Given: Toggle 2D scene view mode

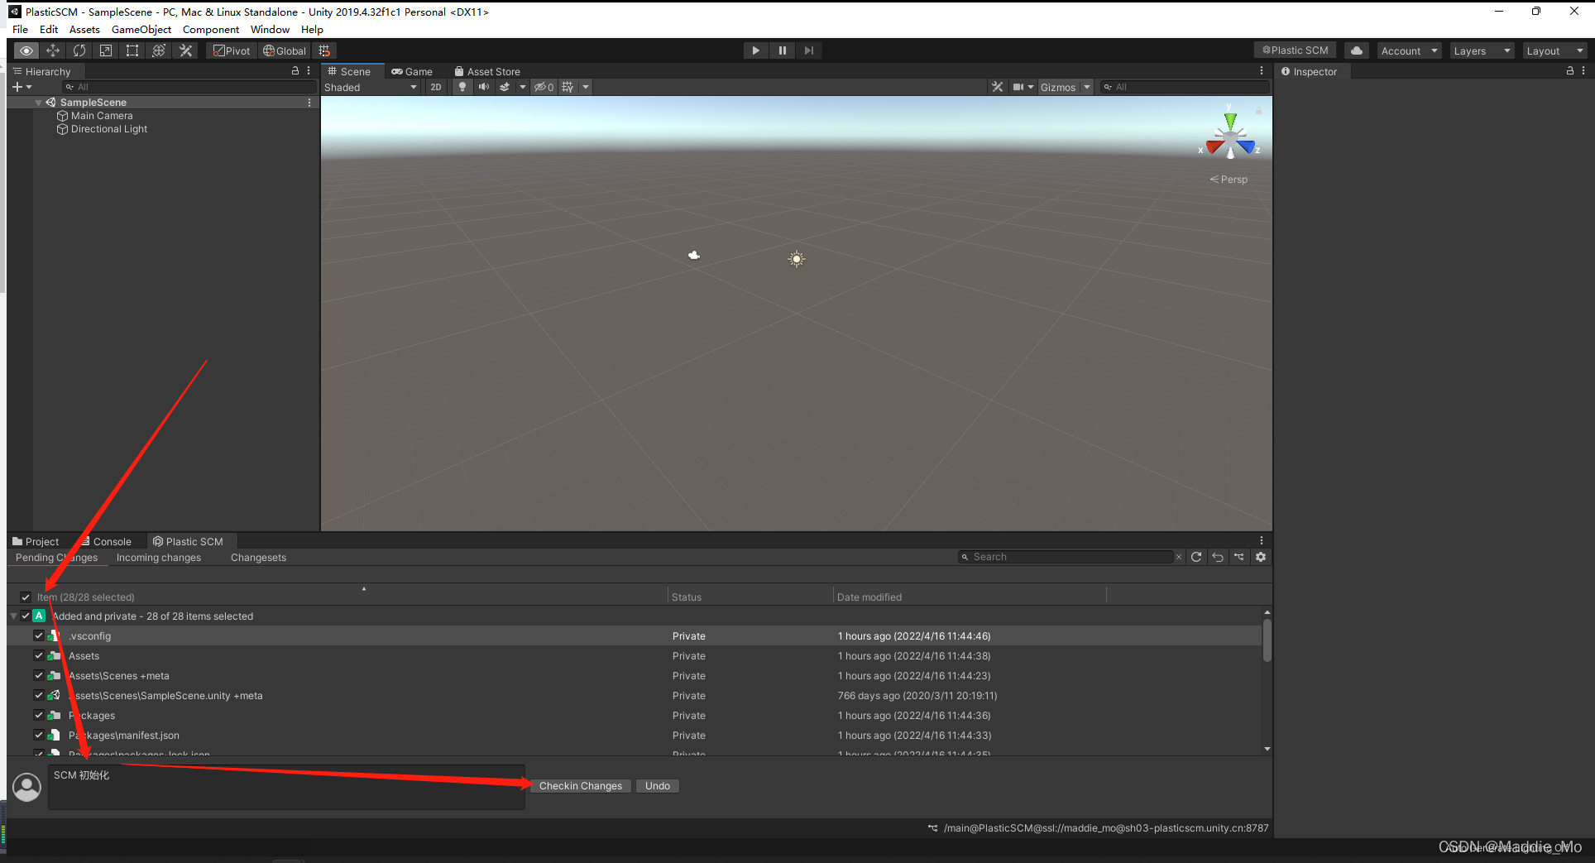Looking at the screenshot, I should [x=436, y=87].
